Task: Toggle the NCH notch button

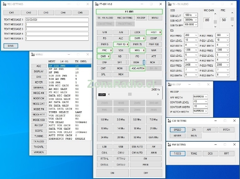Action: pyautogui.click(x=152, y=62)
